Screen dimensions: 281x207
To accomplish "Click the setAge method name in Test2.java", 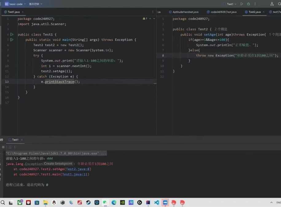I will 210,34.
